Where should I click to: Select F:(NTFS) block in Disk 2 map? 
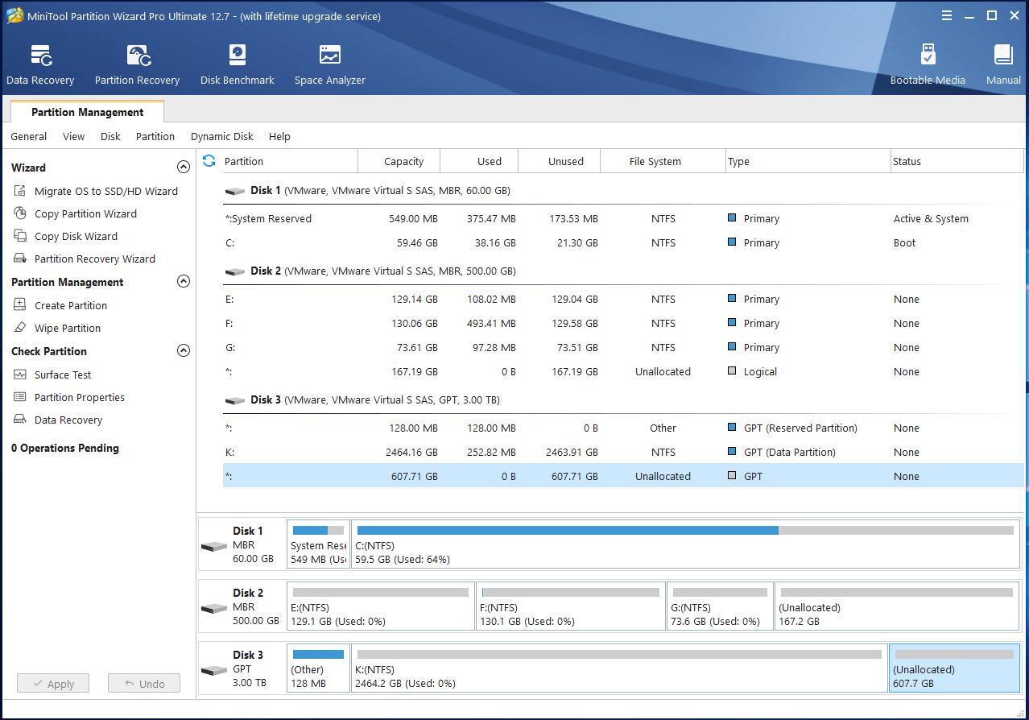click(571, 606)
